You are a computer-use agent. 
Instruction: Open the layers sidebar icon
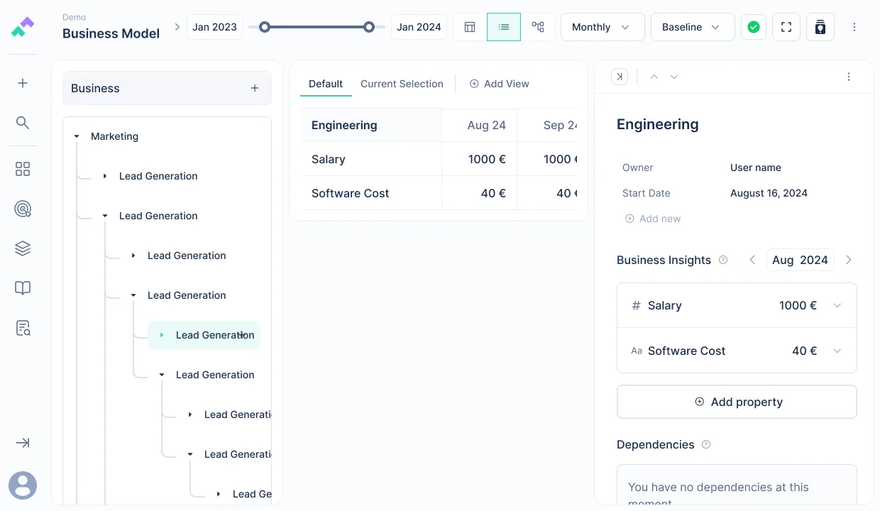click(23, 248)
